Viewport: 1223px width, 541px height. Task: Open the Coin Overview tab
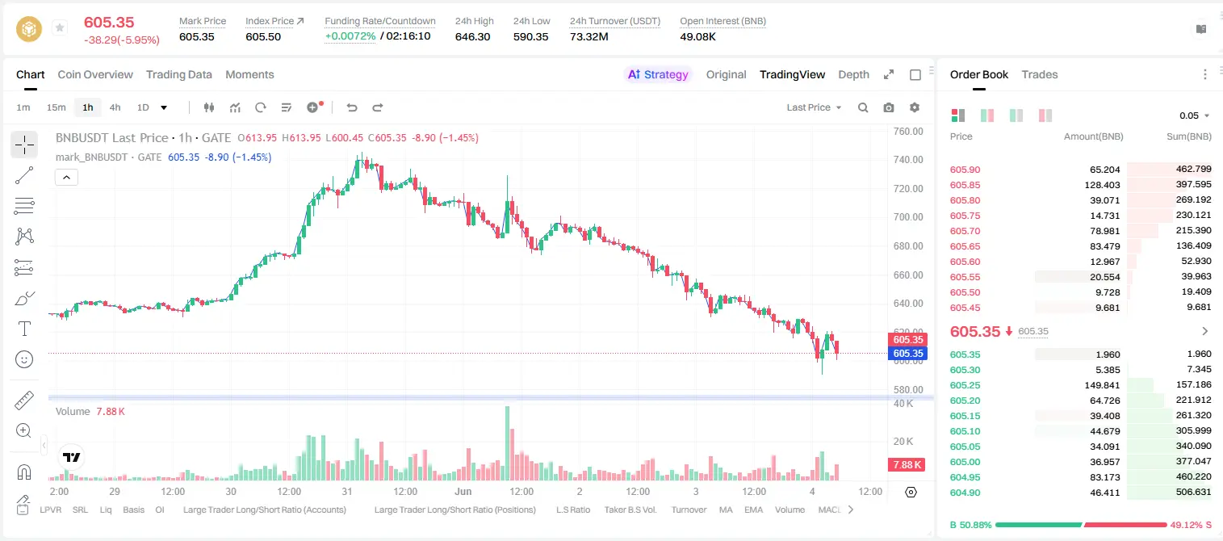tap(95, 74)
